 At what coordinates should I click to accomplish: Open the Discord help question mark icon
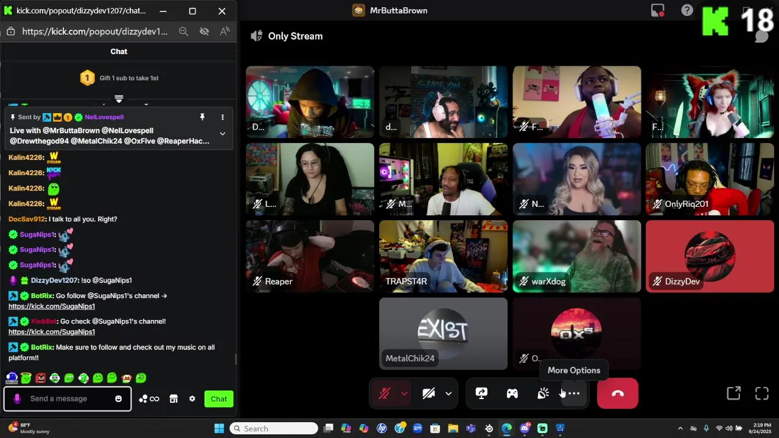[x=687, y=10]
